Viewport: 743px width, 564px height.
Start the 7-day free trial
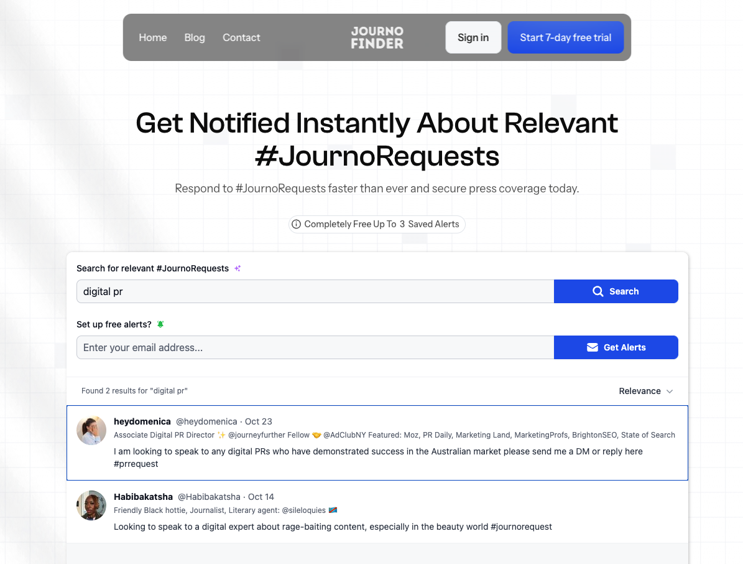point(565,37)
